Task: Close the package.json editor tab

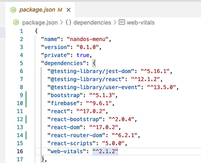Action: (68, 10)
